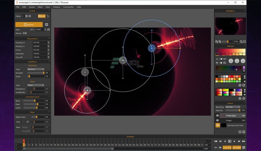Screen dimensions: 261x151
Task: Remove a color swatch with minus icon
Action: (x=244, y=85)
